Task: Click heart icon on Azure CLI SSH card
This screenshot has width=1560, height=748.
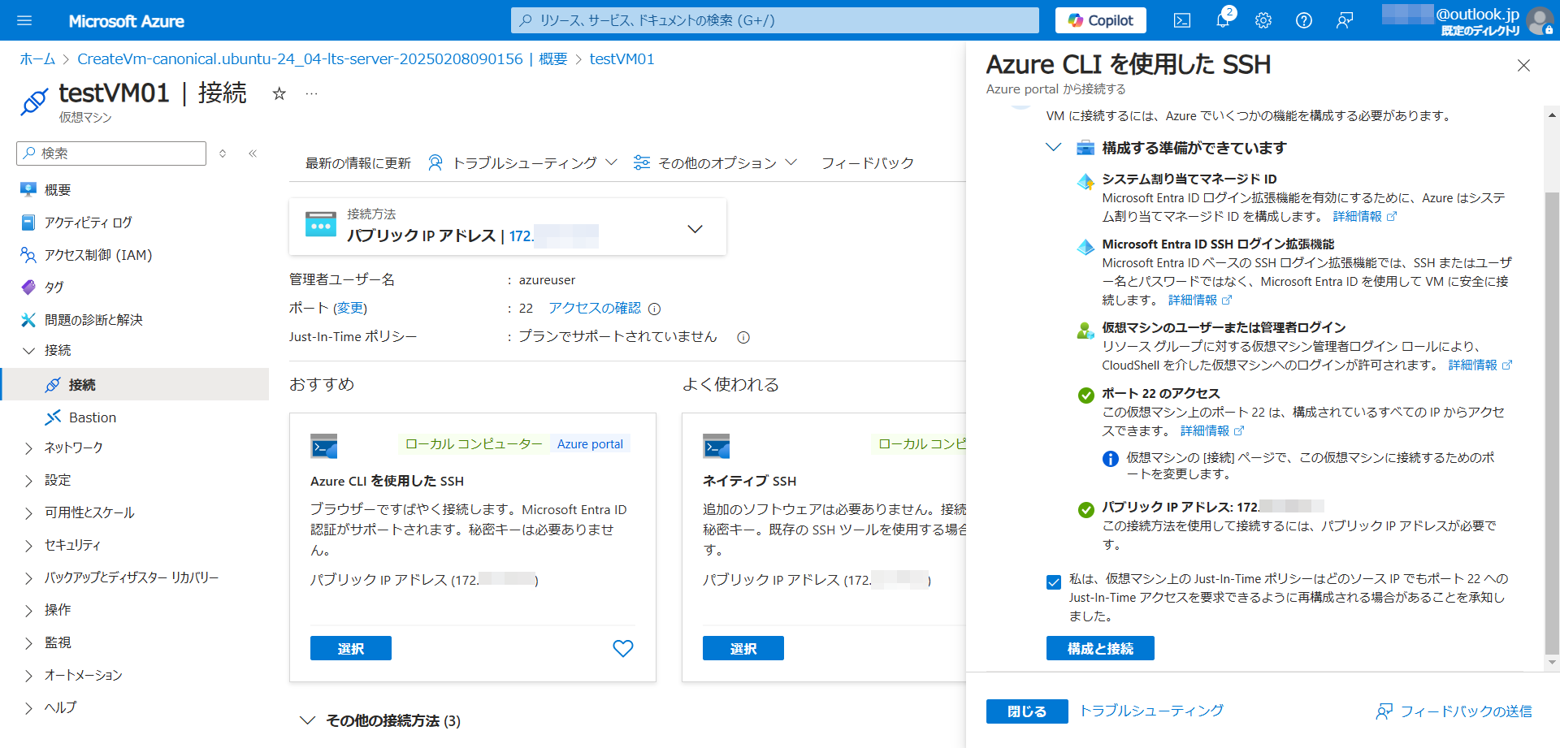Action: [x=623, y=648]
